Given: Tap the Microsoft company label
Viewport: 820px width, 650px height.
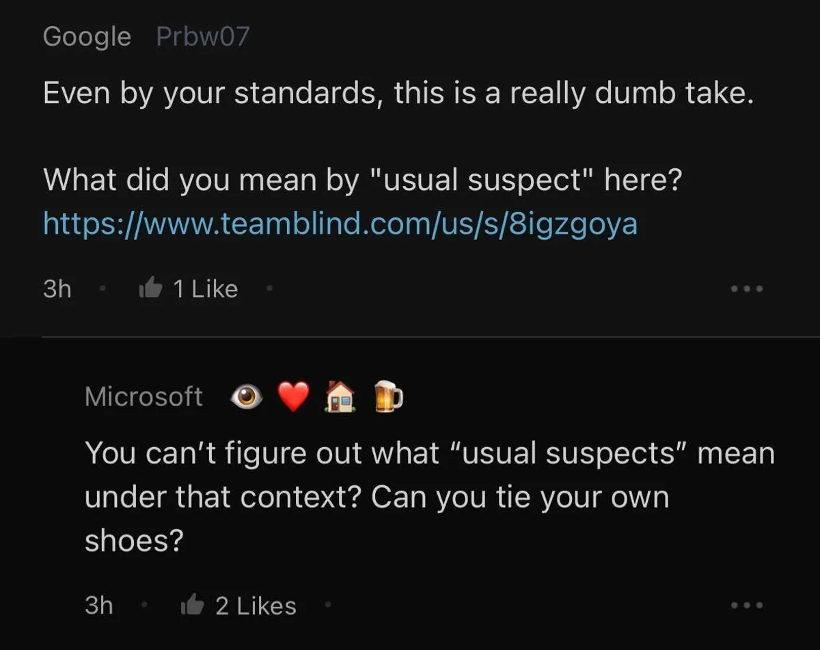Looking at the screenshot, I should tap(143, 396).
